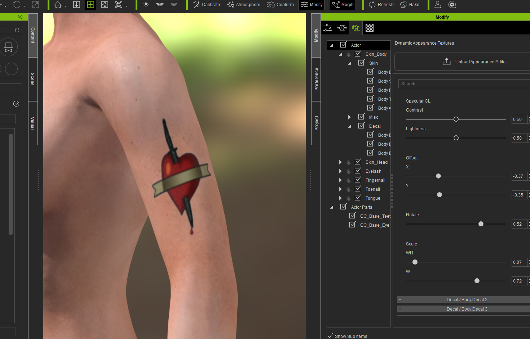Click Calibrate in the toolbar
Image resolution: width=530 pixels, height=339 pixels.
point(207,5)
